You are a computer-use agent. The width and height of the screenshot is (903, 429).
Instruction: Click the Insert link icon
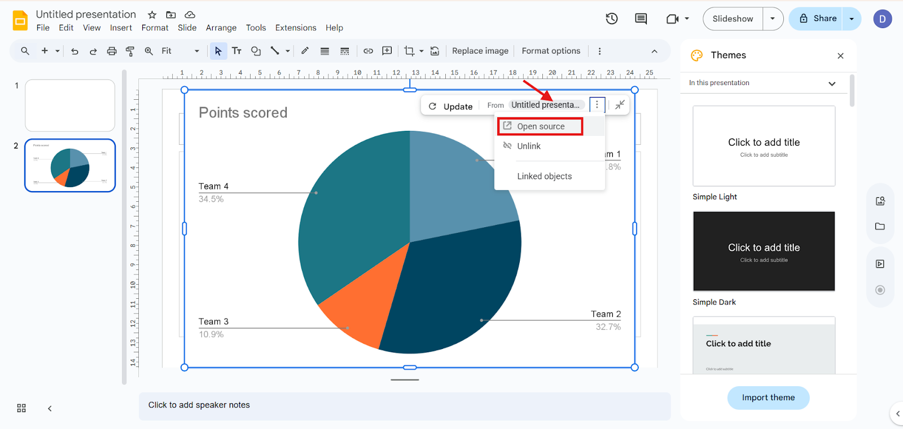[x=368, y=51]
